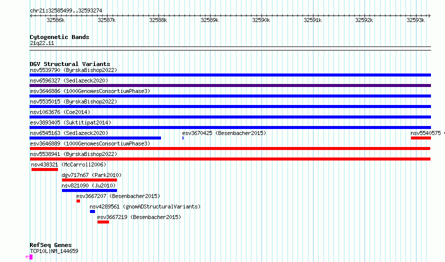The height and width of the screenshot is (262, 445).
Task: Select the tiny blue esv3670425 variant mark
Action: (x=183, y=138)
